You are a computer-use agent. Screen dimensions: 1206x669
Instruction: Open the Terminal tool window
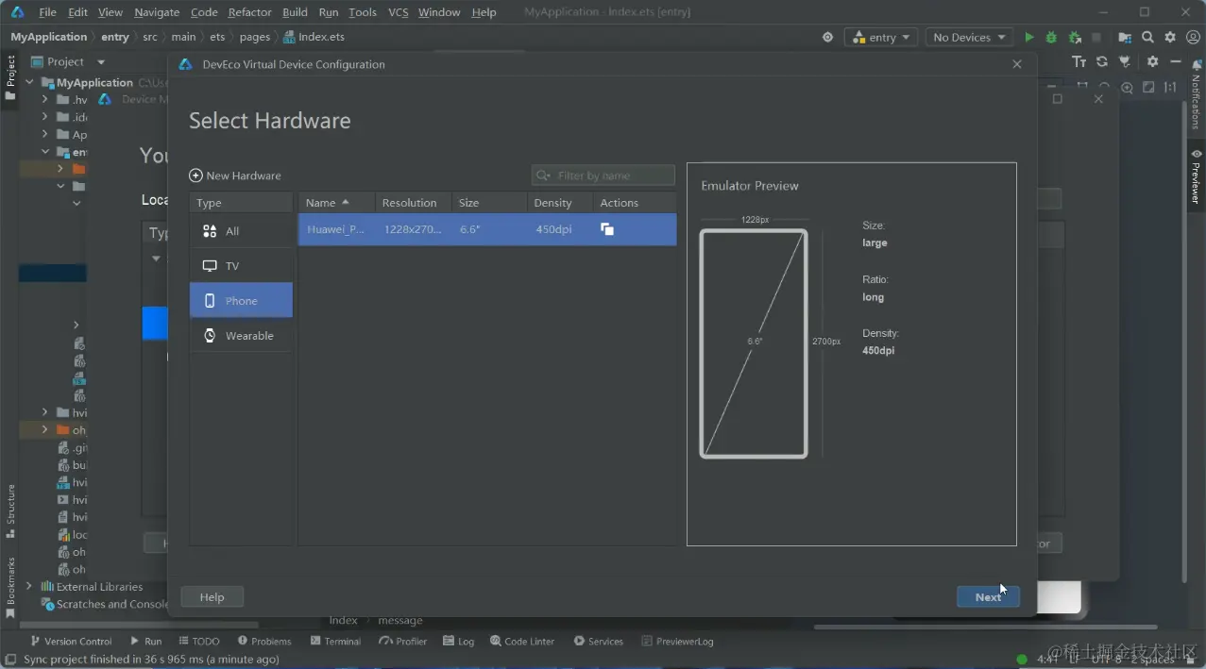point(335,642)
